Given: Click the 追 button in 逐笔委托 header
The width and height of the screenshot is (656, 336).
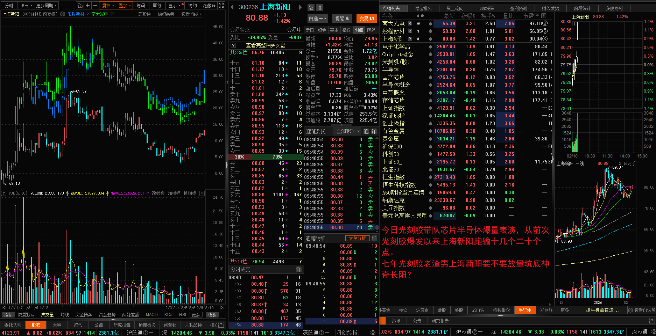Looking at the screenshot, I should (x=366, y=131).
